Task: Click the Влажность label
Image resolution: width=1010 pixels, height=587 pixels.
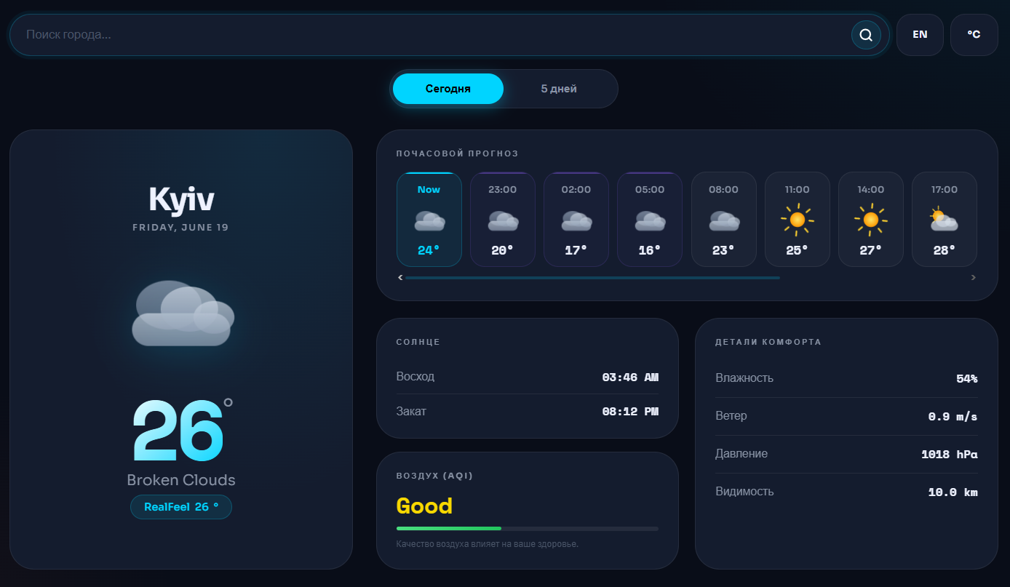Action: (x=744, y=378)
